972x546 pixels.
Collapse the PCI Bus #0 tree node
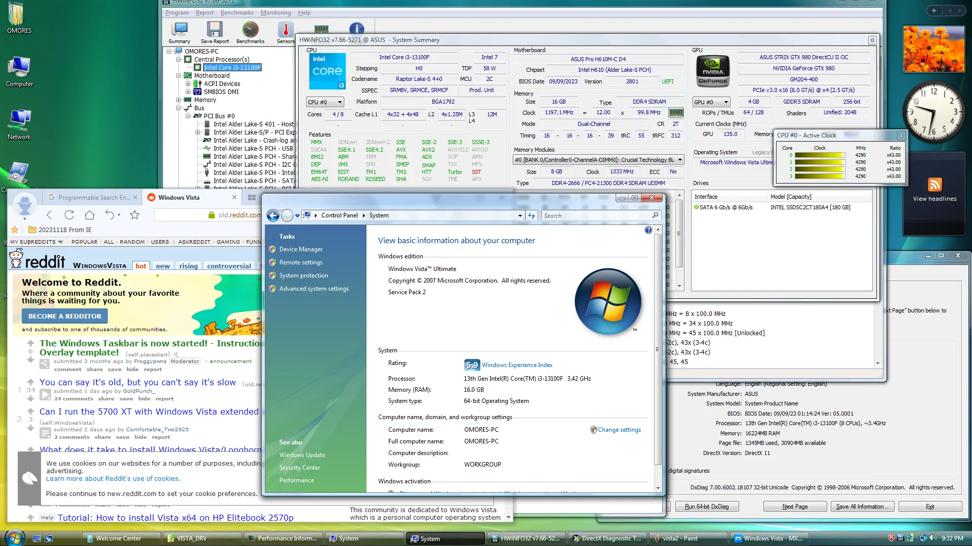188,116
